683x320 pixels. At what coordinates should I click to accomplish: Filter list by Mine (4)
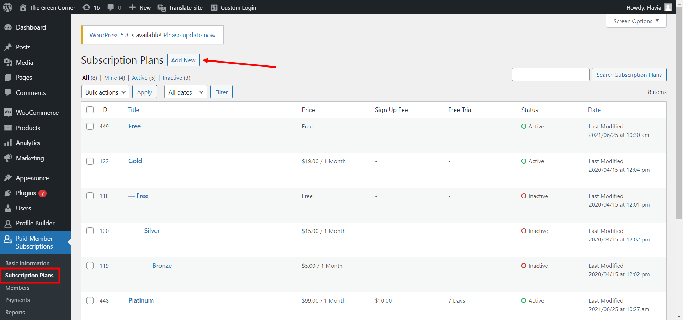[x=115, y=78]
